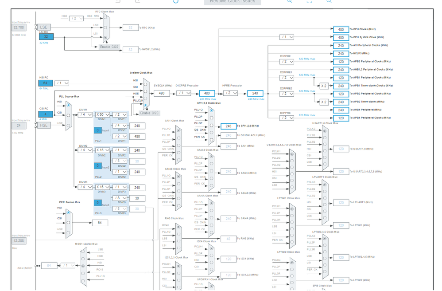Open the CPU Systick /1 divider dropdown
Image resolution: width=442 pixels, height=291 pixels.
click(x=287, y=37)
